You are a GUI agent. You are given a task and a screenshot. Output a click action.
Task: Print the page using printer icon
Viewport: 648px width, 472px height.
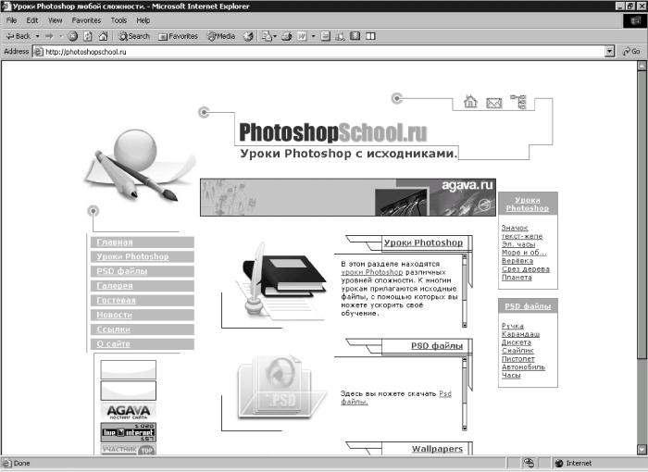[286, 36]
